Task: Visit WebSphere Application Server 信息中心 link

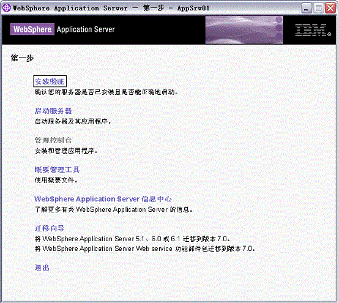Action: click(x=103, y=199)
